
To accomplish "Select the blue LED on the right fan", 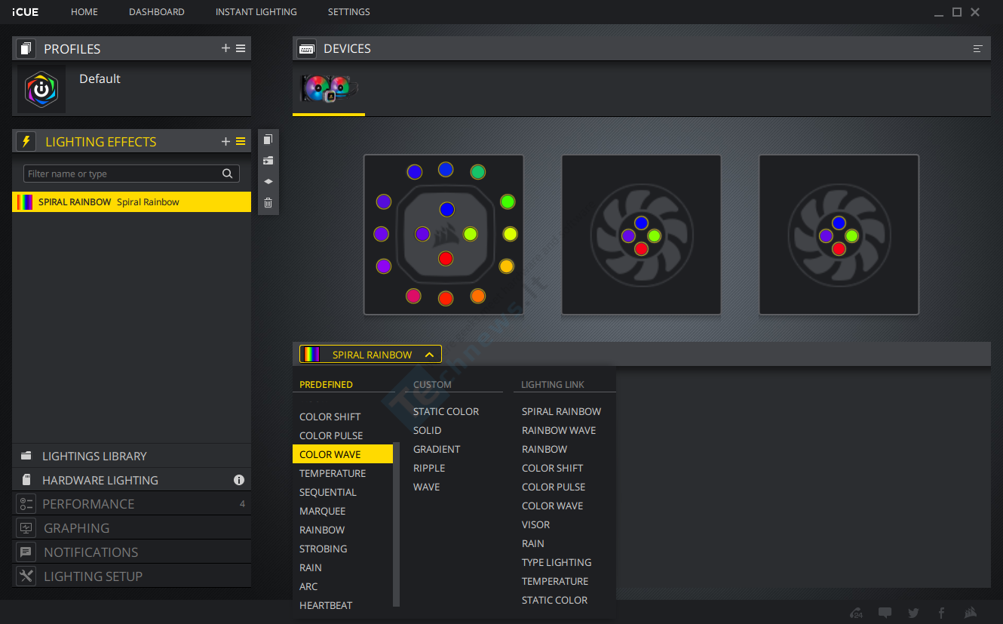I will 839,223.
